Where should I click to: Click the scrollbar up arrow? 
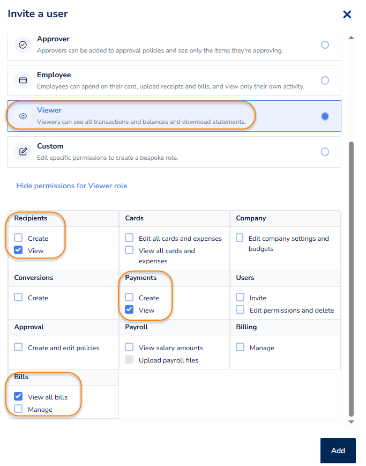[352, 38]
